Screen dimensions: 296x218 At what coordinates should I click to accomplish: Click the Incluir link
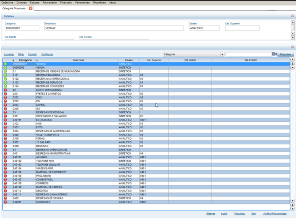pos(224,214)
